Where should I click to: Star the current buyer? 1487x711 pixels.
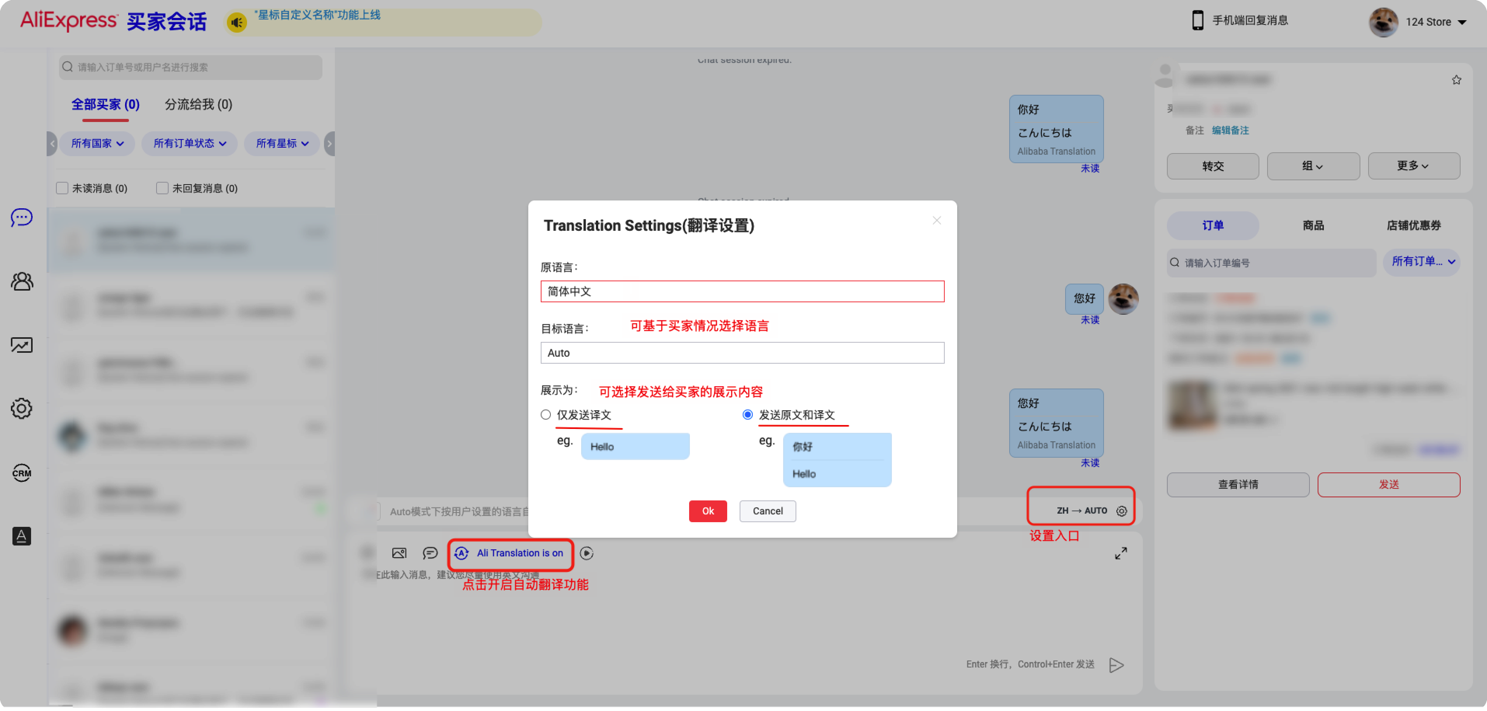[1456, 80]
